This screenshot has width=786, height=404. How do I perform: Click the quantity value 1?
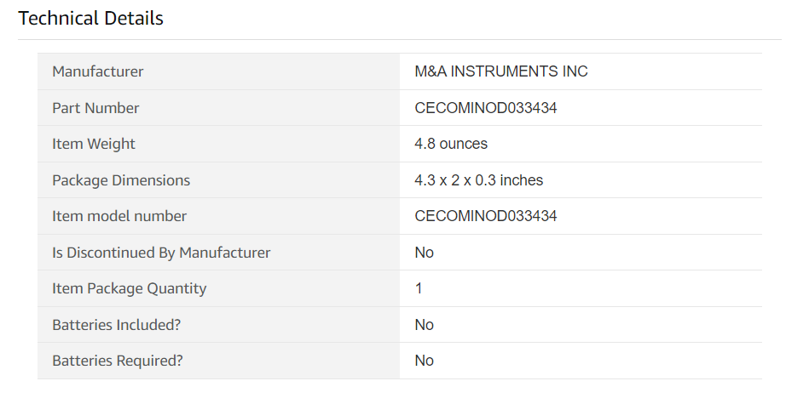coord(419,288)
